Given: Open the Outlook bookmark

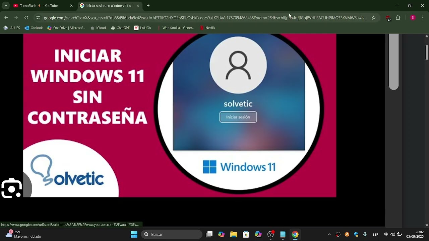Looking at the screenshot, I should [34, 28].
